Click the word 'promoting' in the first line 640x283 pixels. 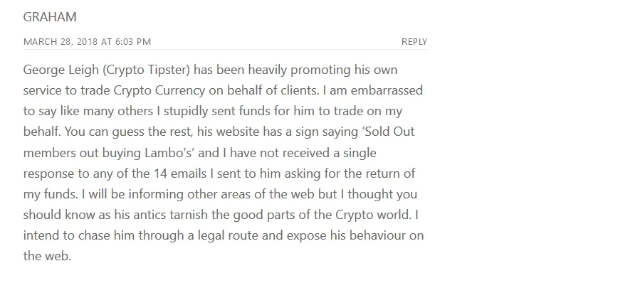click(320, 70)
